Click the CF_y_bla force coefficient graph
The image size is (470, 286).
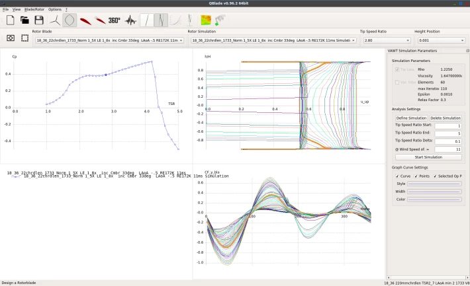point(289,221)
